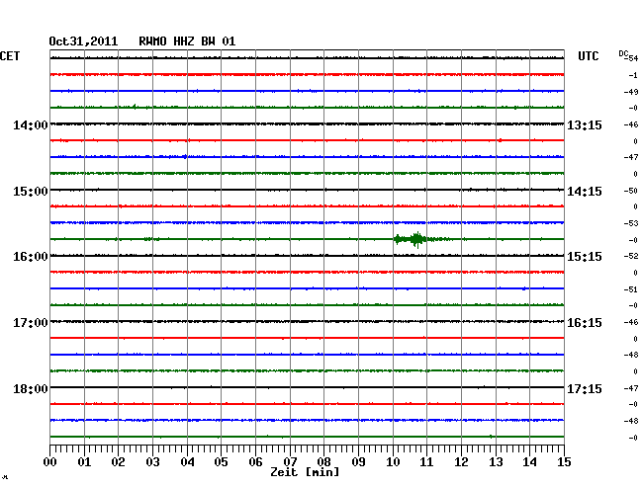
Task: Click minute label 13 on time axis
Action: coord(496,462)
